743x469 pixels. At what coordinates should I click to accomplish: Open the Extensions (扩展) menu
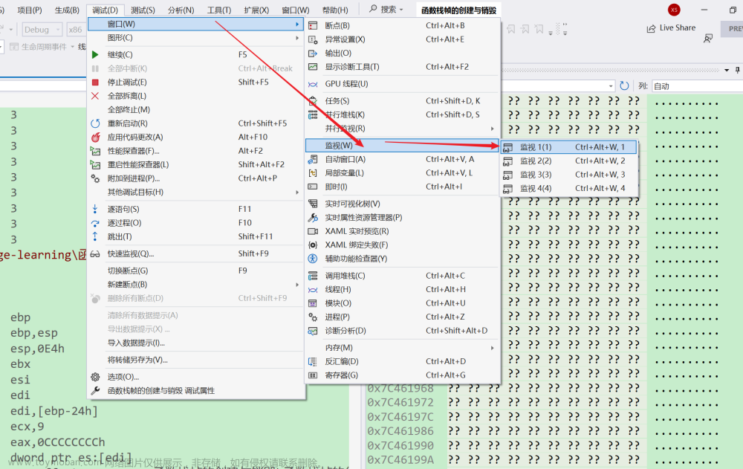(256, 10)
